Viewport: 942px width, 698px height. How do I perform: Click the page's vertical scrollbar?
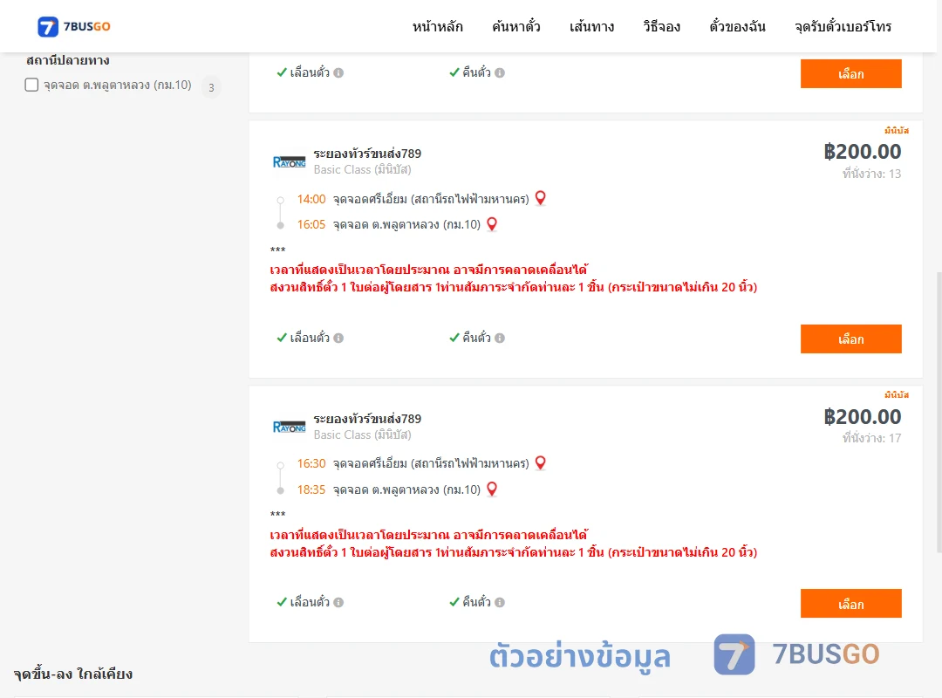(939, 412)
